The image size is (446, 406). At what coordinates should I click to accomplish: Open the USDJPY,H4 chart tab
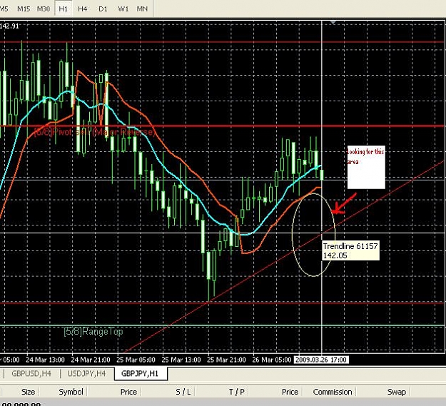click(86, 373)
